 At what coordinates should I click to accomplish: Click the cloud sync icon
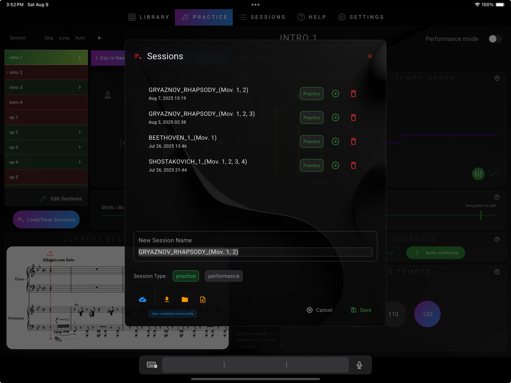[143, 299]
